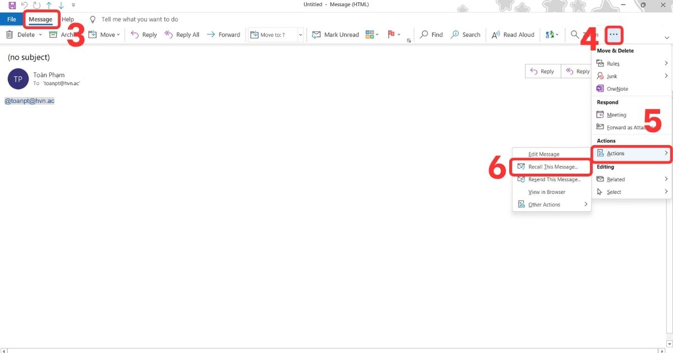Activate Read Aloud for the message
The width and height of the screenshot is (673, 353).
(x=512, y=34)
